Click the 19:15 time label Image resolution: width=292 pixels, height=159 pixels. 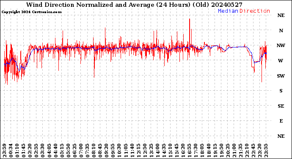(215, 151)
